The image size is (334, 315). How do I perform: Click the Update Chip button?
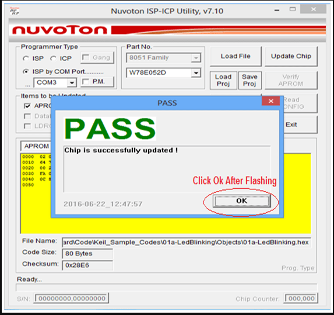pyautogui.click(x=291, y=56)
